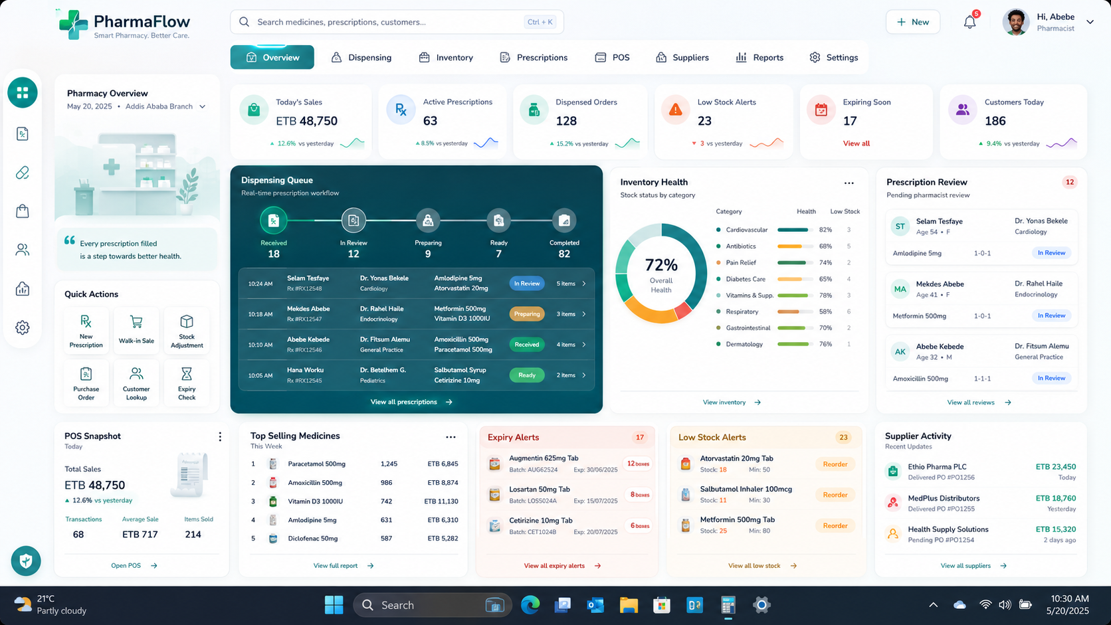Click the 72% Overall Health donut chart
Image resolution: width=1111 pixels, height=625 pixels.
661,273
